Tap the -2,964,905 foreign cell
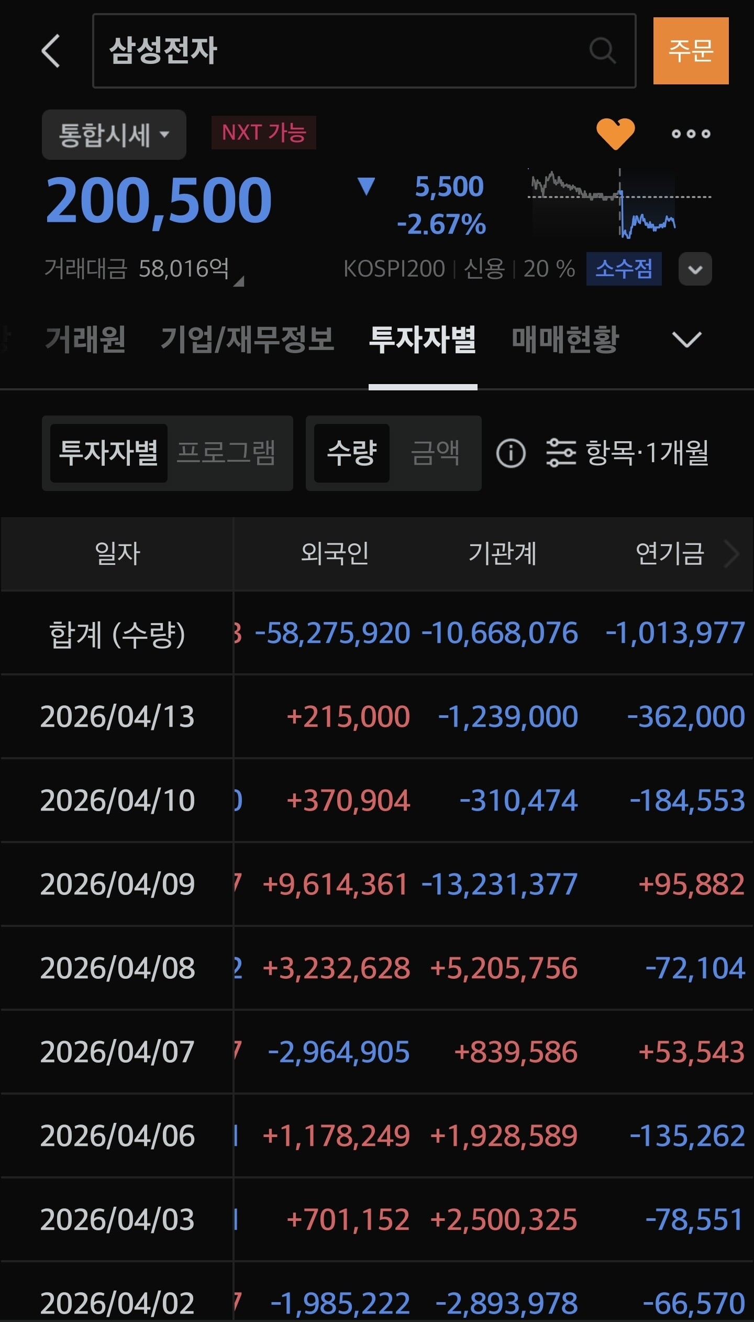This screenshot has height=1322, width=754. click(339, 1052)
